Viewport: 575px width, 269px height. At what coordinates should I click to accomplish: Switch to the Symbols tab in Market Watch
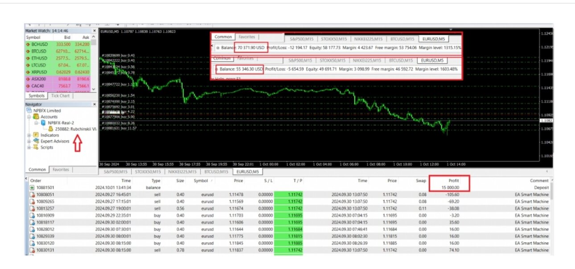[x=37, y=96]
